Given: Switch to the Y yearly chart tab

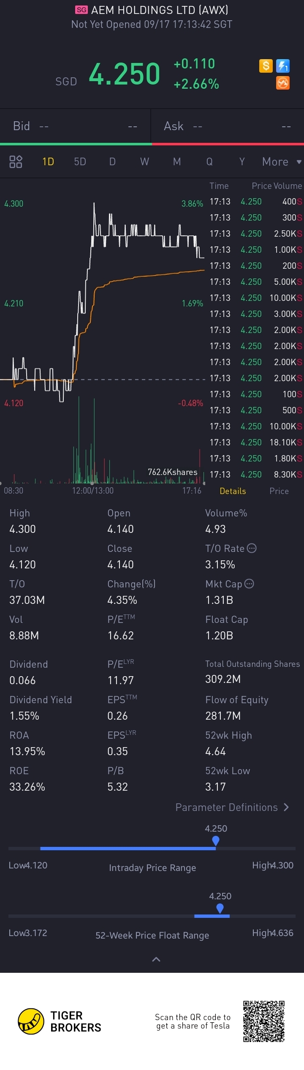Looking at the screenshot, I should [242, 162].
